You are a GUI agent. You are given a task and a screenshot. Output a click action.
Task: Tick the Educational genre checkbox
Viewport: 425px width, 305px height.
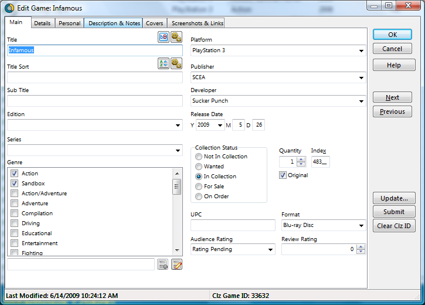tap(15, 233)
